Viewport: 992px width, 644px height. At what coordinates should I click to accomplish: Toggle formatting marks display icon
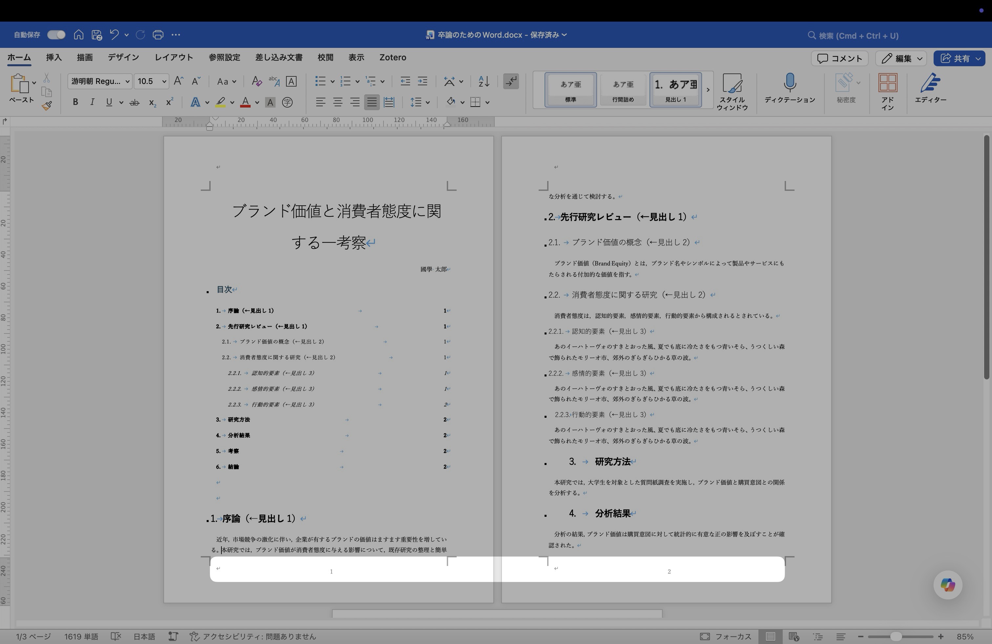pos(511,81)
